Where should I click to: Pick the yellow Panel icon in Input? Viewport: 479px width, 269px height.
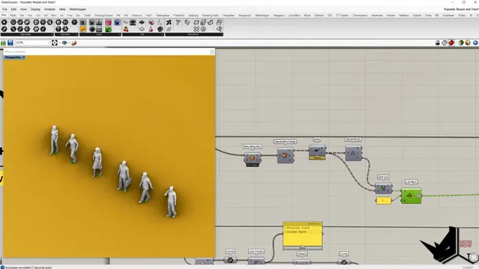83,29
